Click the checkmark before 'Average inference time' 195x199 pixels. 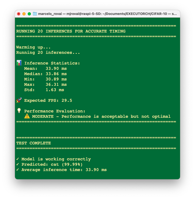[x=18, y=170]
